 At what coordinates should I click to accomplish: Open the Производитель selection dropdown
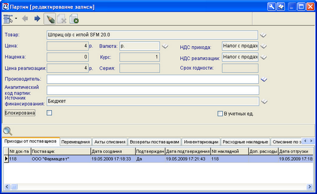[x=264, y=79]
